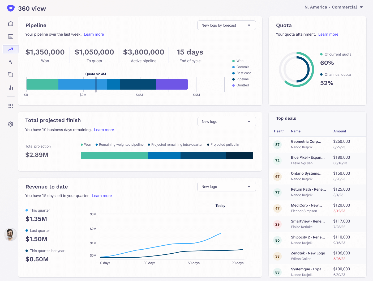Select the copied pages icon in sidebar
This screenshot has height=281, width=373.
(x=10, y=75)
